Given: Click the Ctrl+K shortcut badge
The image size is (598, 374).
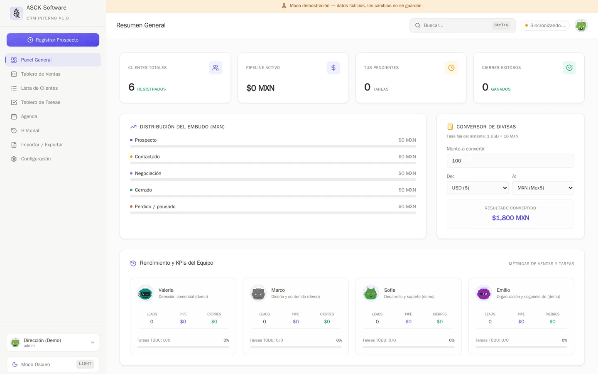Looking at the screenshot, I should tap(501, 25).
